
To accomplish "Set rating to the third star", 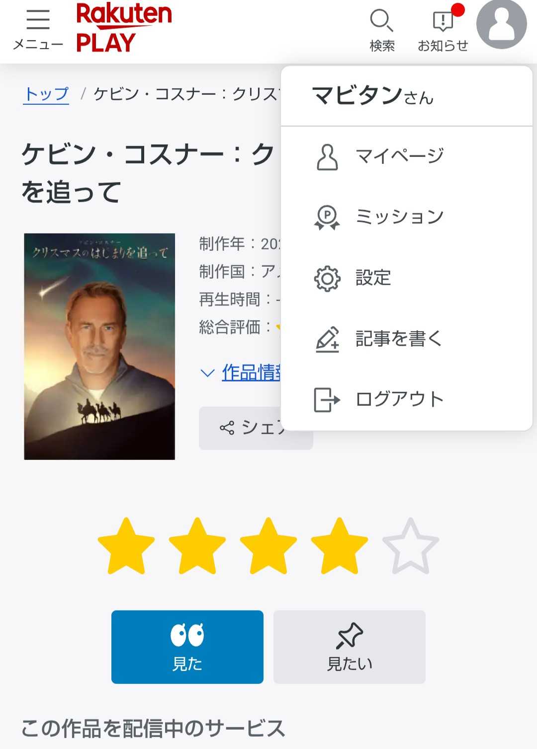I will click(268, 547).
